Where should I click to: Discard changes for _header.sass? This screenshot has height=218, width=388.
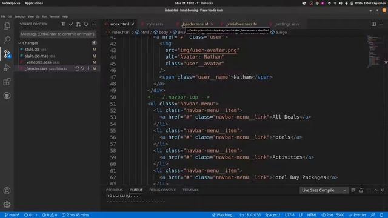click(x=82, y=68)
